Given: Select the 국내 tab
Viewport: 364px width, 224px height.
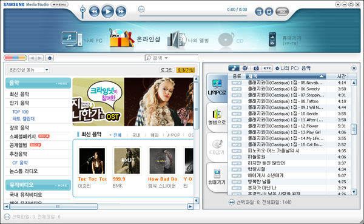Looking at the screenshot, I should [x=136, y=135].
